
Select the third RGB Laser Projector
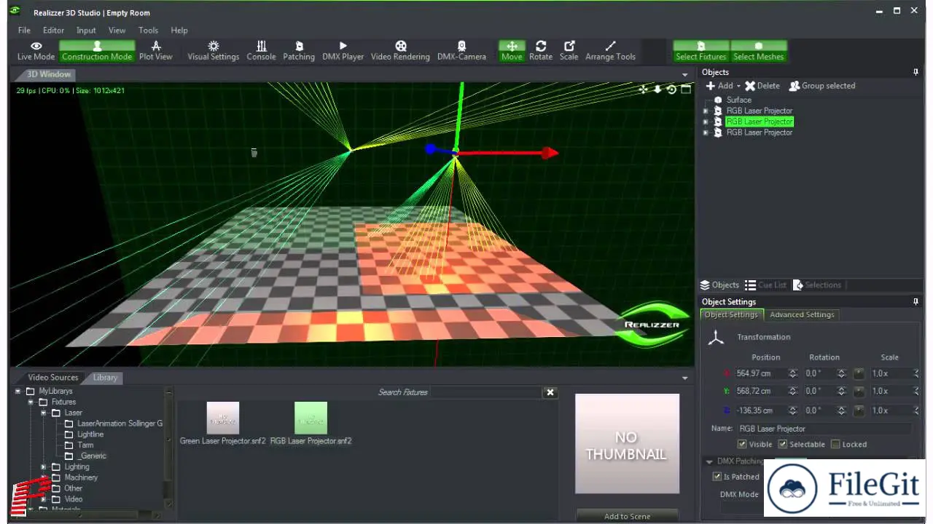tap(759, 132)
